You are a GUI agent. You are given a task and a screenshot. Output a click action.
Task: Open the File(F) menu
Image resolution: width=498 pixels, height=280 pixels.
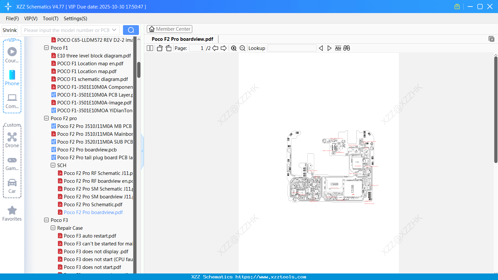[12, 19]
